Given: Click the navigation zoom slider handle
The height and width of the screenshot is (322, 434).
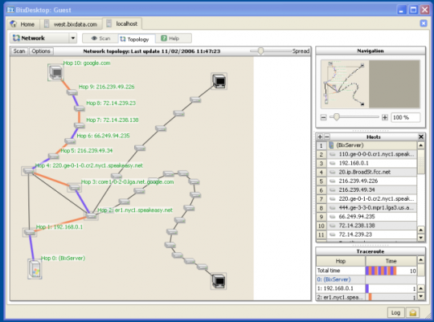Looking at the screenshot, I should 336,117.
